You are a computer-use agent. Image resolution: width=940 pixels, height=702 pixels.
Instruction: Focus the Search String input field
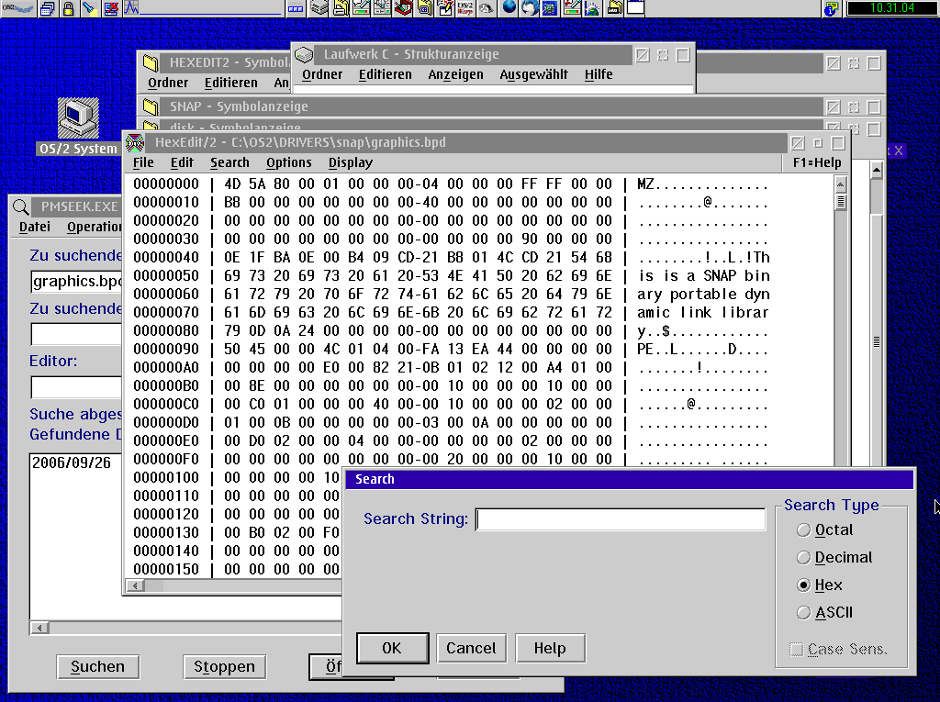coord(621,519)
